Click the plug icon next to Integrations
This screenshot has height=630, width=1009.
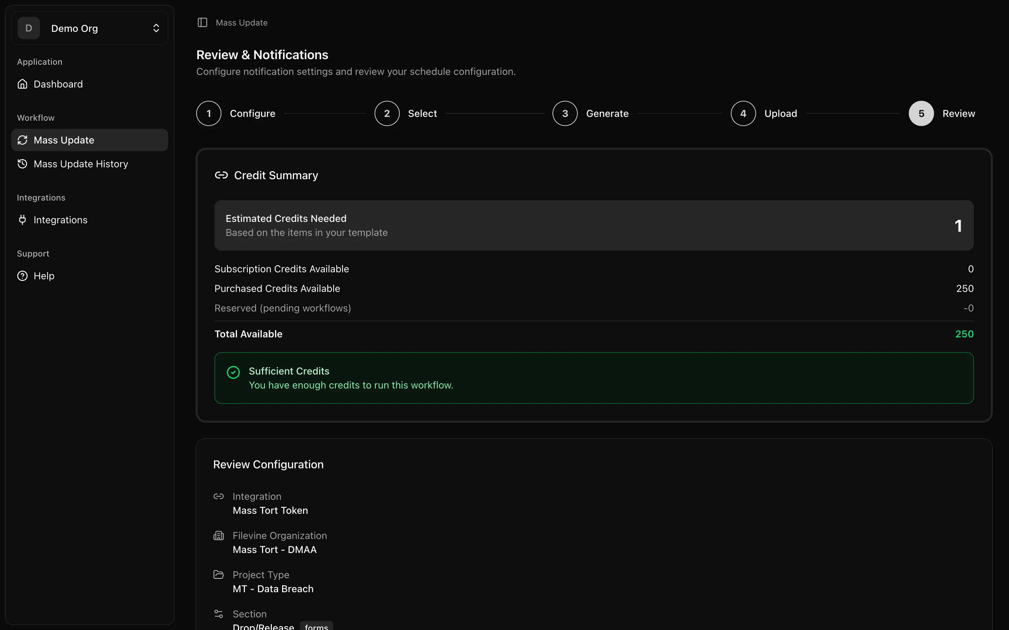[x=22, y=219]
